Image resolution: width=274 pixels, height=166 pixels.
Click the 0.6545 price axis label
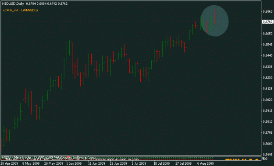pyautogui.click(x=267, y=45)
